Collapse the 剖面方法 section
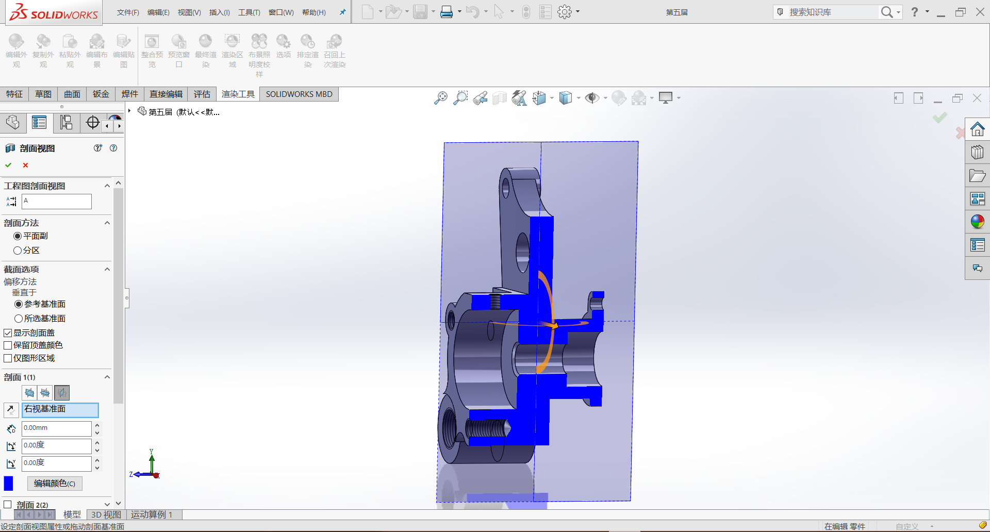Image resolution: width=990 pixels, height=532 pixels. 107,223
